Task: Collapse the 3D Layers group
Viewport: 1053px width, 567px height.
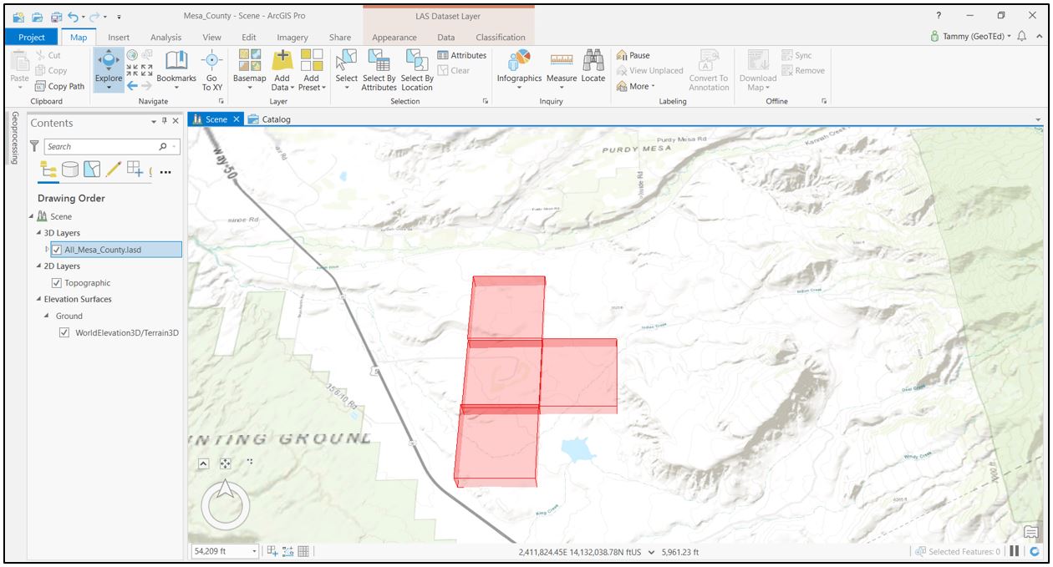Action: pyautogui.click(x=38, y=233)
